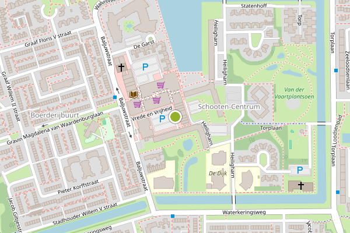Click the green circle location marker
The image size is (350, 233).
pos(175,117)
